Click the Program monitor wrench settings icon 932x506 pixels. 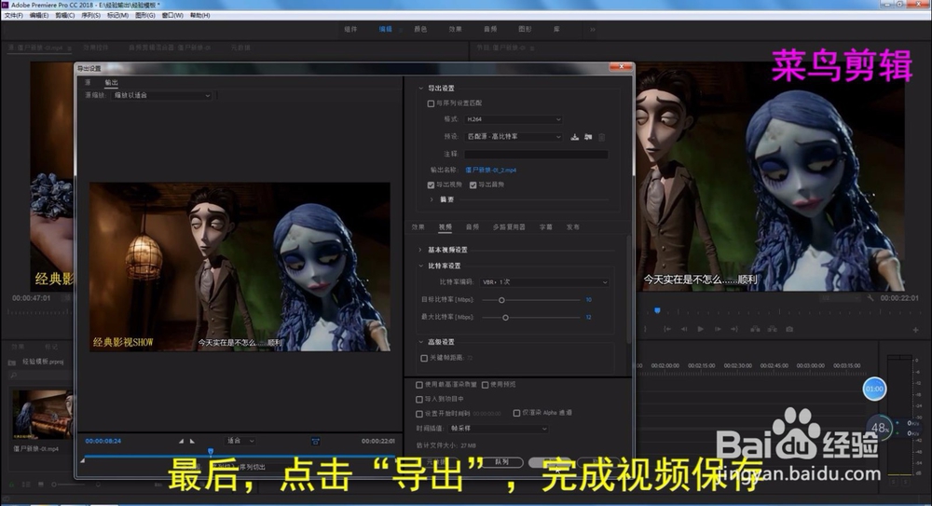(x=870, y=298)
